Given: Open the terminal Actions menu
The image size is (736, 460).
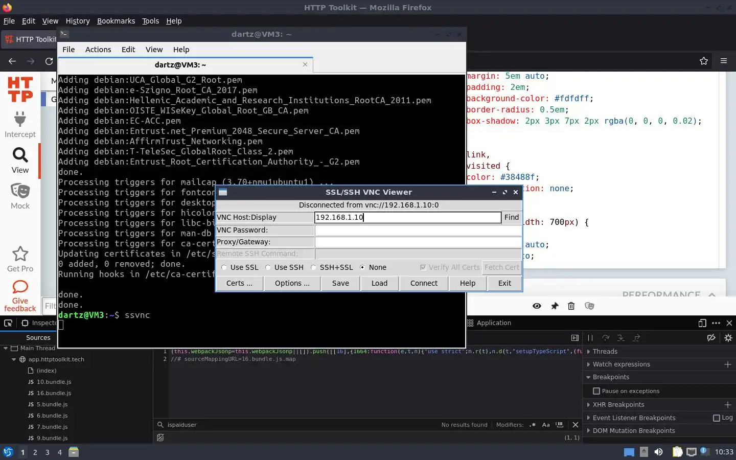Looking at the screenshot, I should [98, 50].
